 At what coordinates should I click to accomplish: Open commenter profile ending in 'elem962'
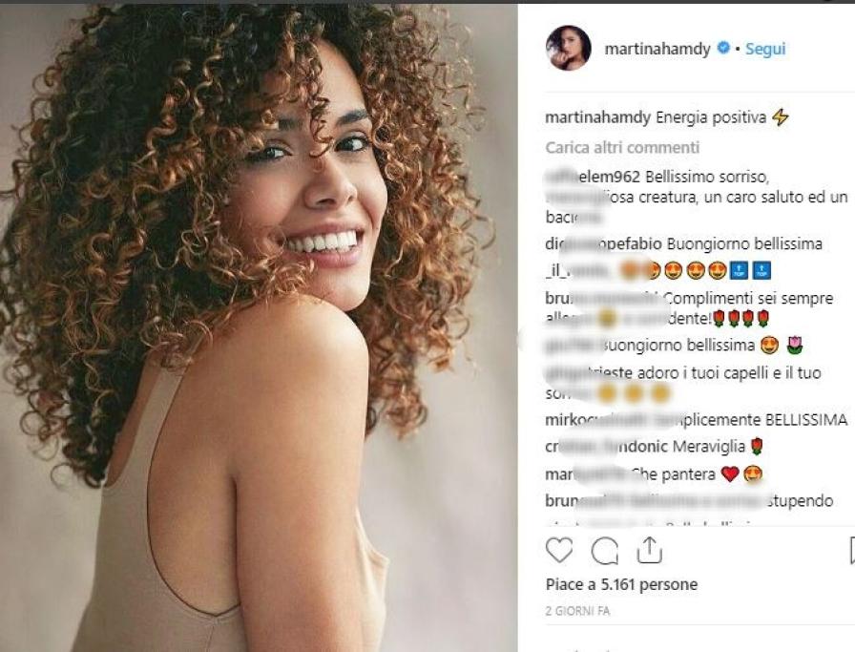click(593, 178)
